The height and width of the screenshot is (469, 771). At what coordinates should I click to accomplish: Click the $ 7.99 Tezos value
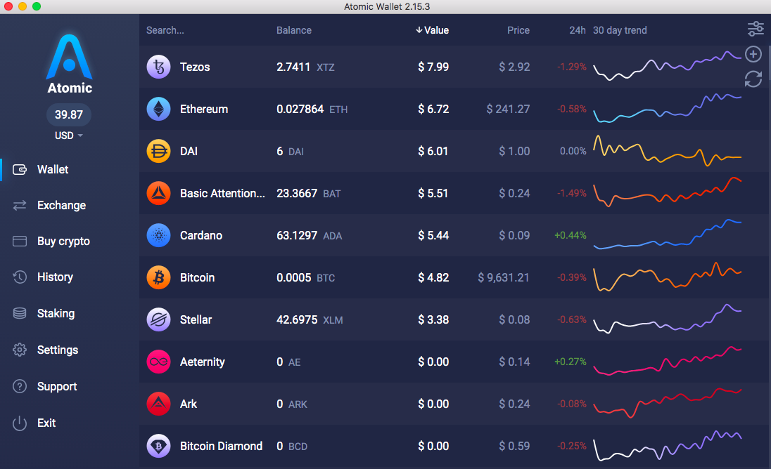[433, 67]
